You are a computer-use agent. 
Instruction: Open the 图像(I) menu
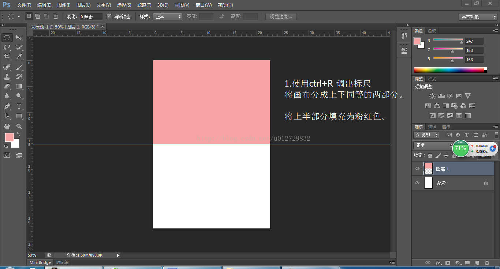click(x=64, y=5)
